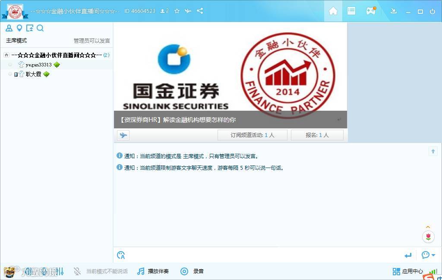This screenshot has width=442, height=280.
Task: Click the home icon beside the channel tree root
Action: point(6,55)
